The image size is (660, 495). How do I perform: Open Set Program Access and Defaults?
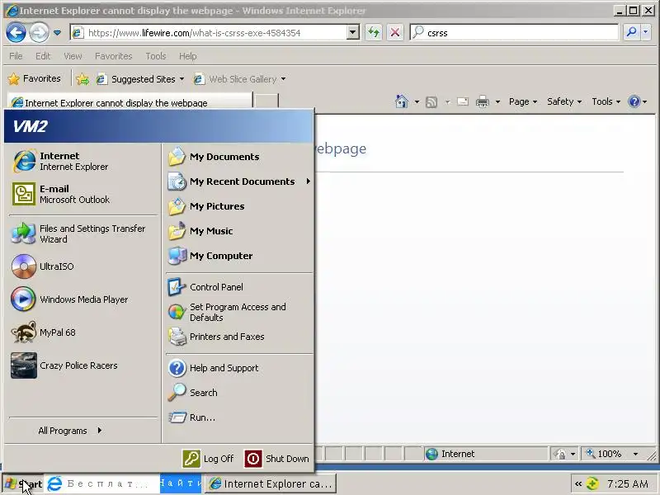pyautogui.click(x=239, y=312)
